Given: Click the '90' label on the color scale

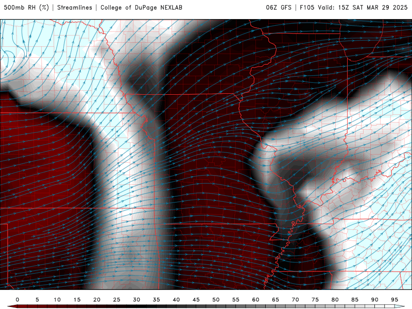Looking at the screenshot, I should click(375, 300).
